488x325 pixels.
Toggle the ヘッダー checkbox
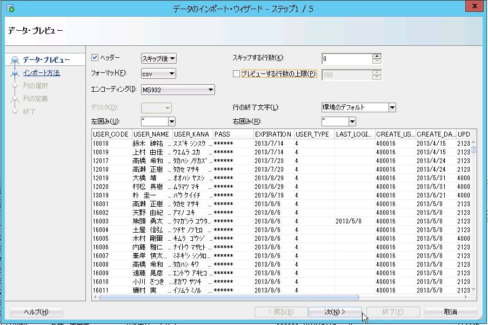(x=95, y=58)
